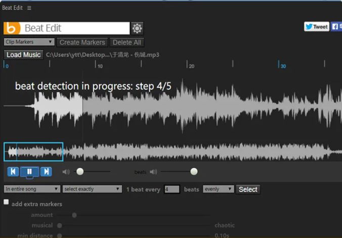Mute the beats click speaker icon

tap(153, 172)
